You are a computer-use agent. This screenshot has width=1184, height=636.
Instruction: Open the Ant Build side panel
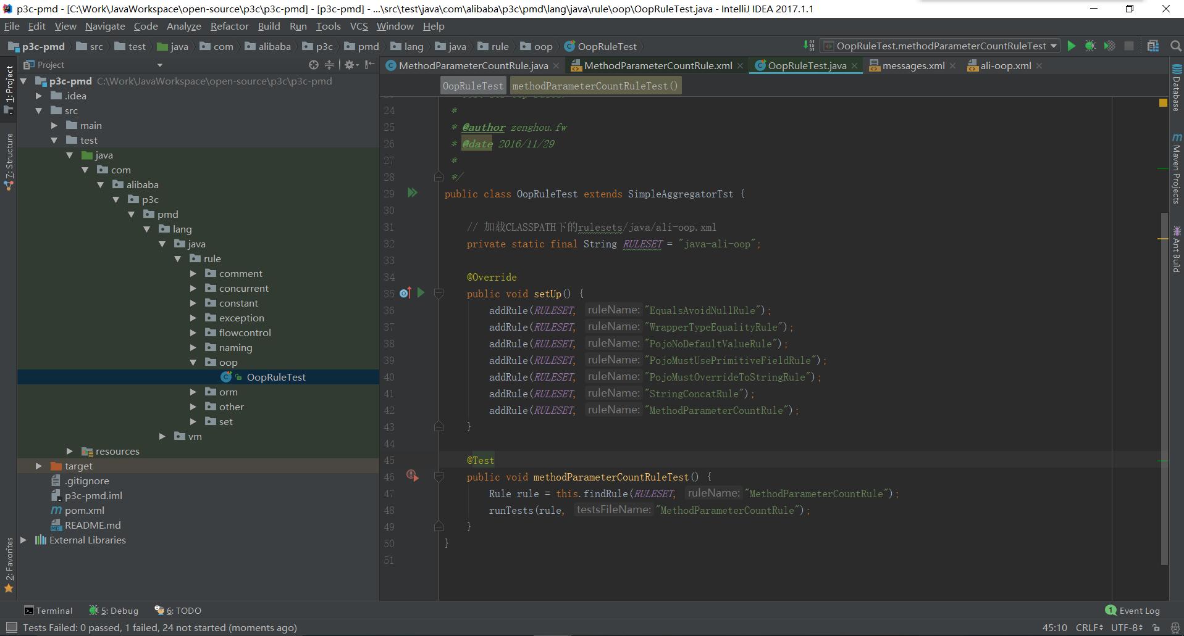[x=1177, y=249]
